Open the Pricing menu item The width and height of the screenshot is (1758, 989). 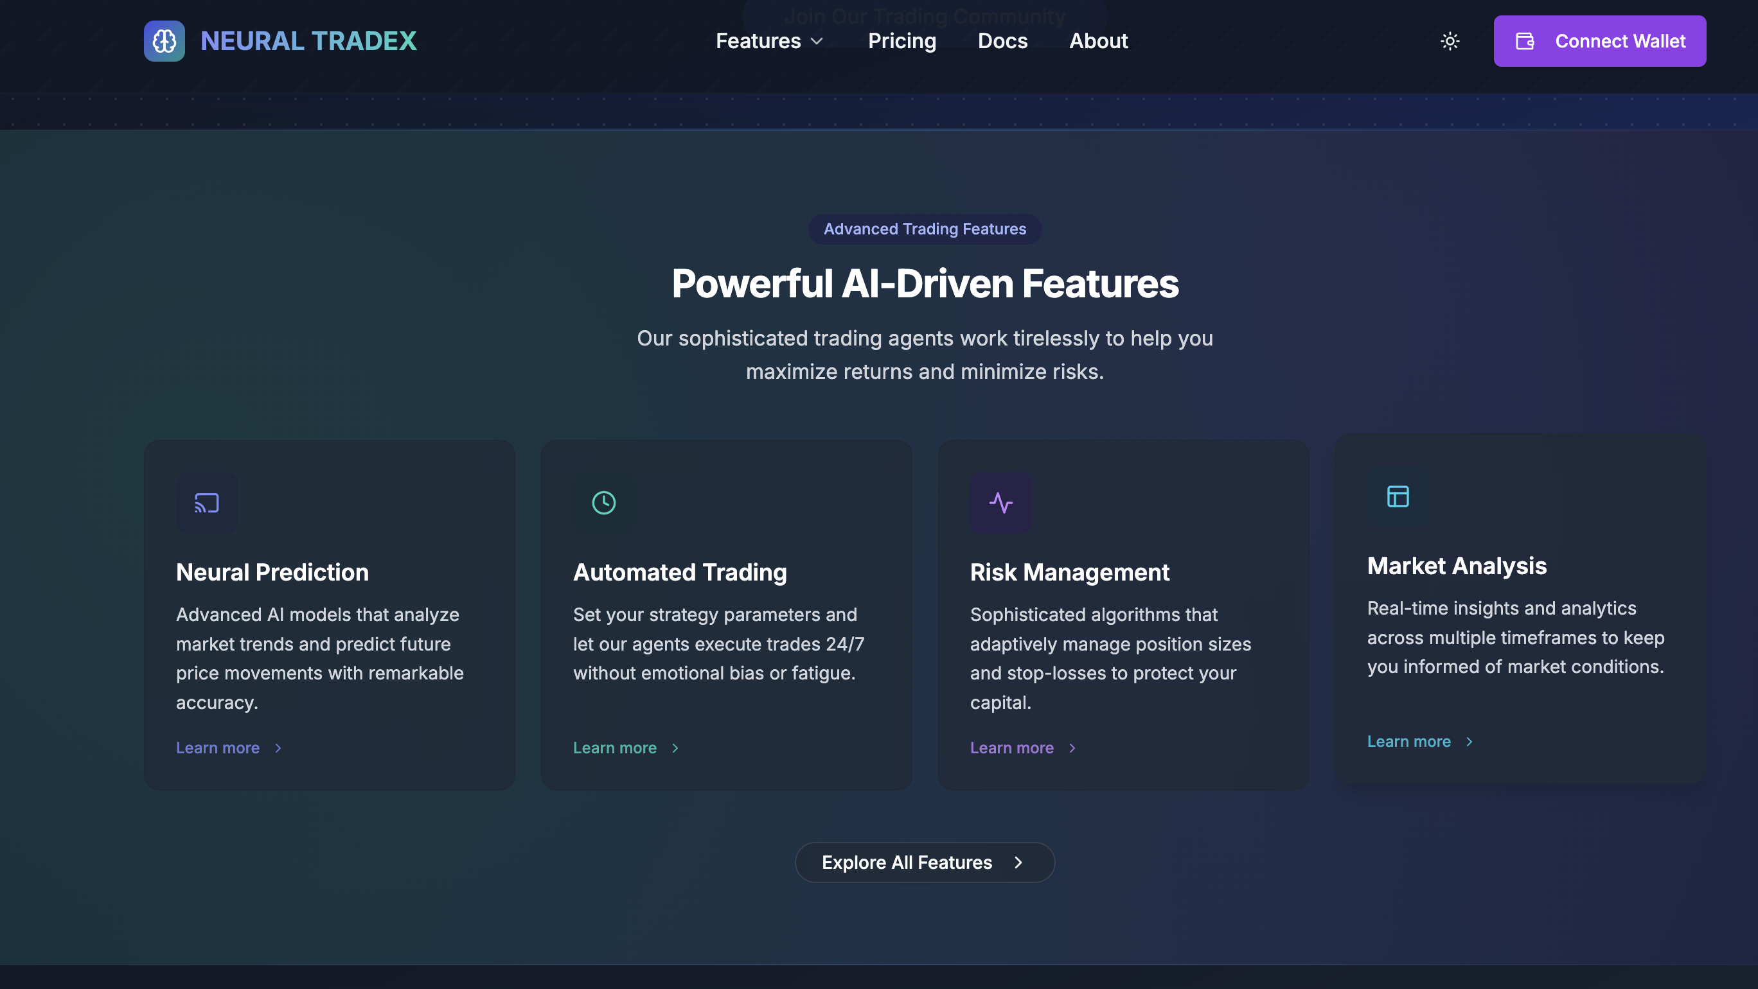pyautogui.click(x=901, y=41)
